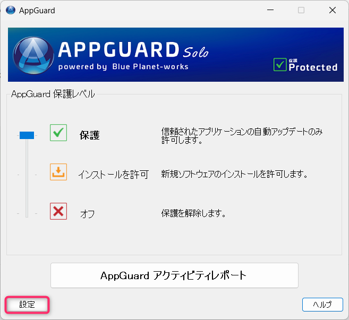The width and height of the screenshot is (349, 320).
Task: Click the blue protection level slider handle
Action: [27, 135]
